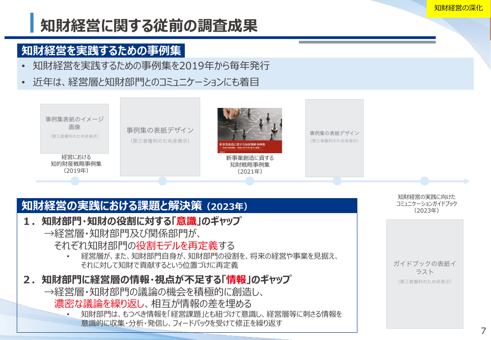
Task: Select heading 1 about the 「意識」のギャップ
Action: 132,221
